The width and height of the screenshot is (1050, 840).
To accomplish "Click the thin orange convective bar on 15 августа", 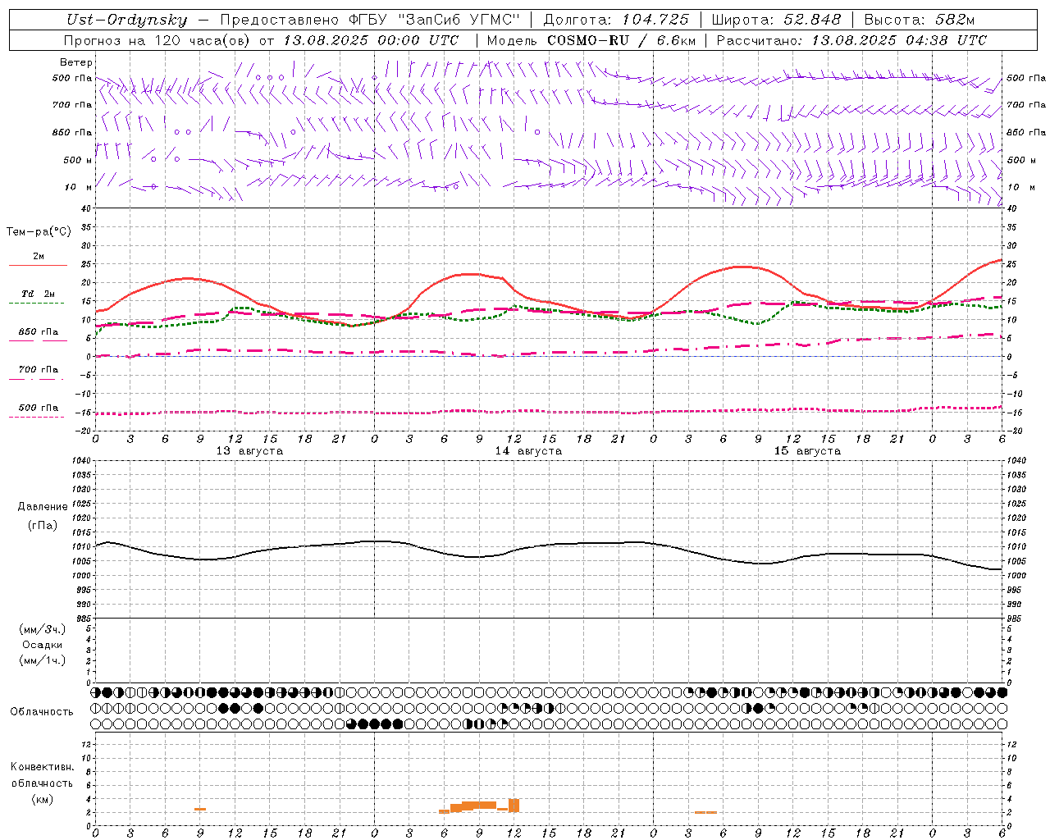I will [x=705, y=812].
